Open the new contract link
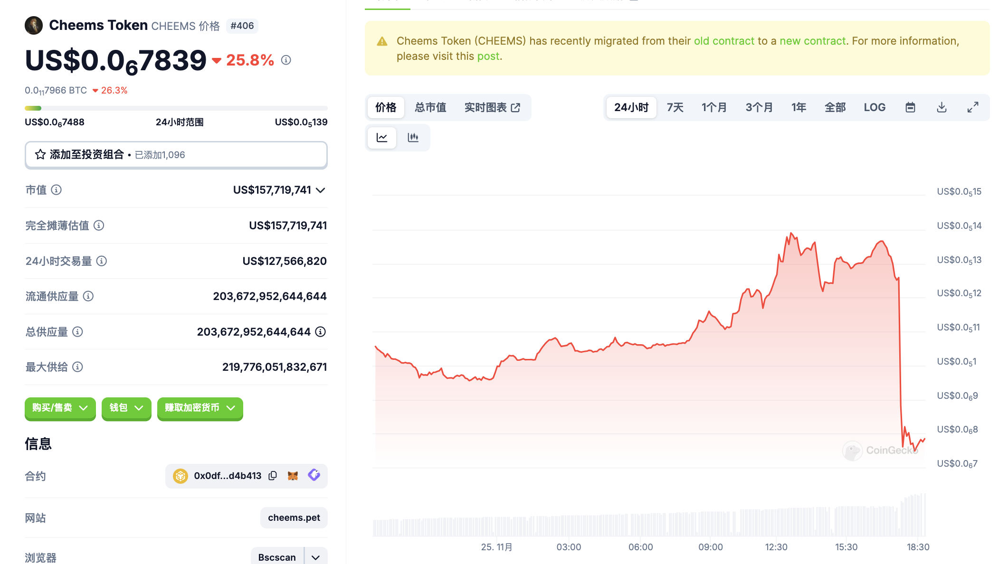The width and height of the screenshot is (1008, 564). pyautogui.click(x=812, y=41)
